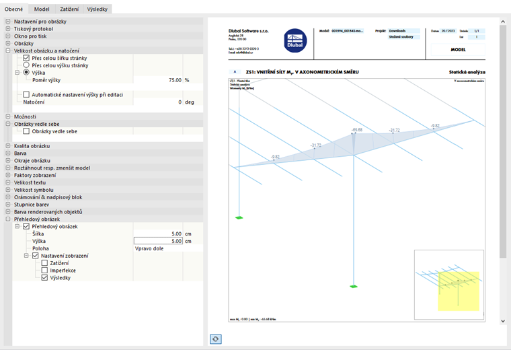
Task: Expand Okno pro tisk section
Action: [x=8, y=36]
